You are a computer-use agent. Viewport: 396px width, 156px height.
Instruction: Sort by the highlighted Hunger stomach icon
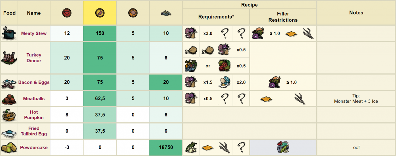pos(100,13)
